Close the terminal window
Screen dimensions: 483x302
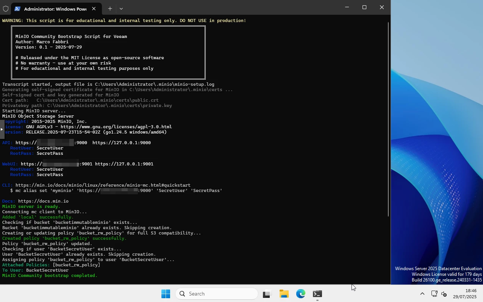click(382, 7)
